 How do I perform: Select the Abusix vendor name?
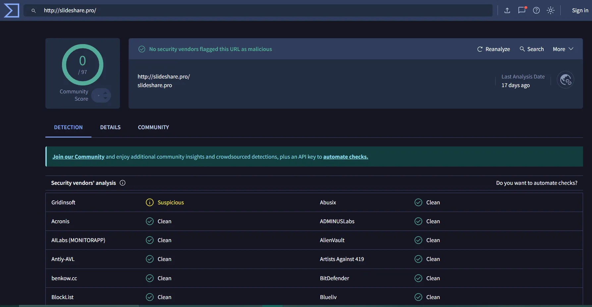pos(328,202)
